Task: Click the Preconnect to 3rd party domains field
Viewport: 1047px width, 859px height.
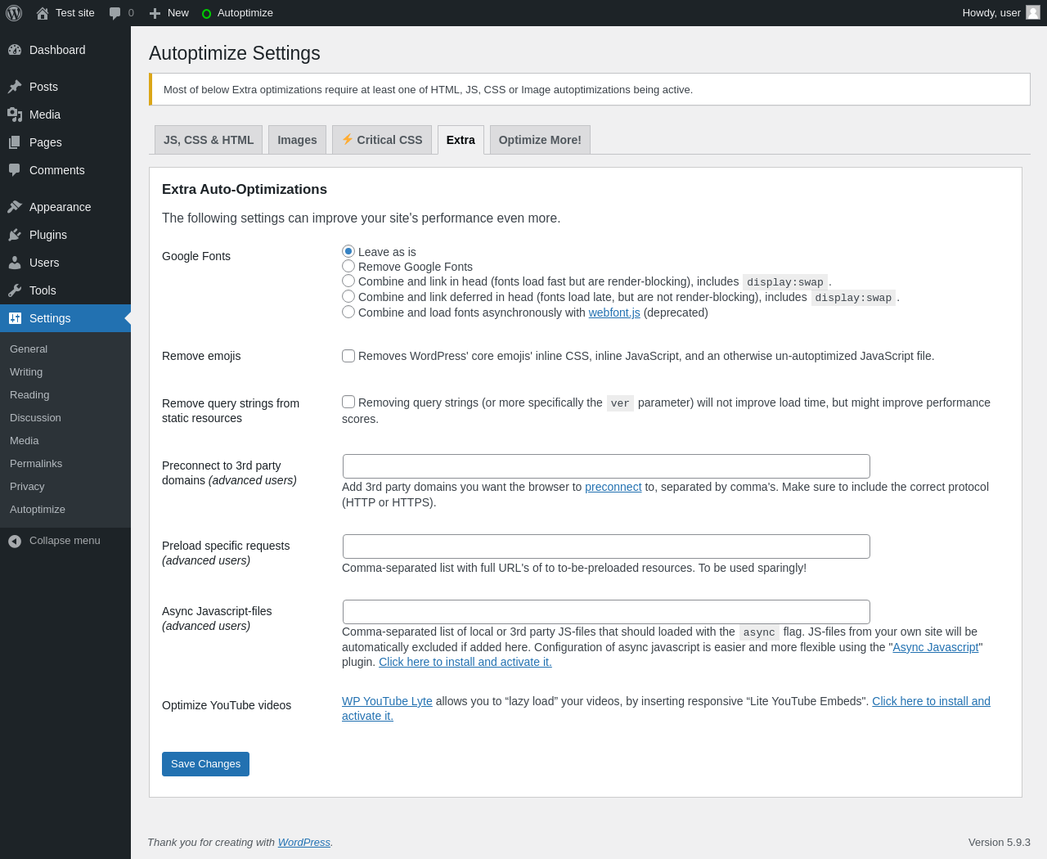Action: click(x=606, y=466)
